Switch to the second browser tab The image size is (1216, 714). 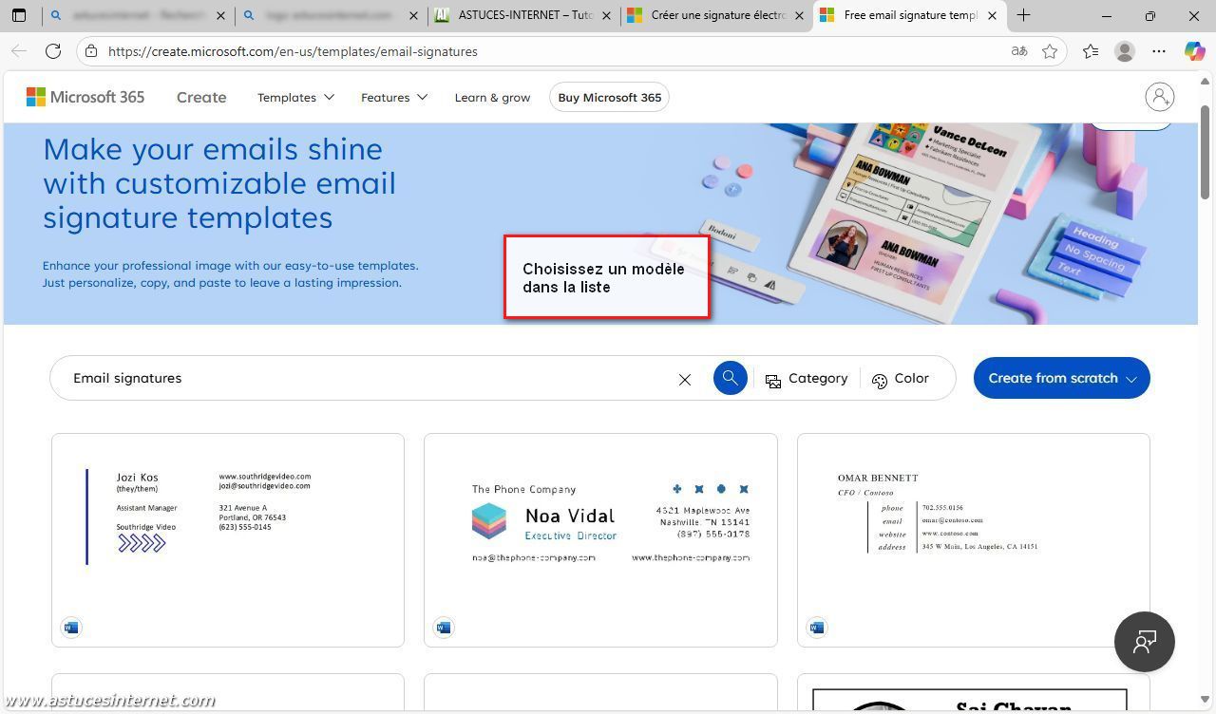coord(331,15)
